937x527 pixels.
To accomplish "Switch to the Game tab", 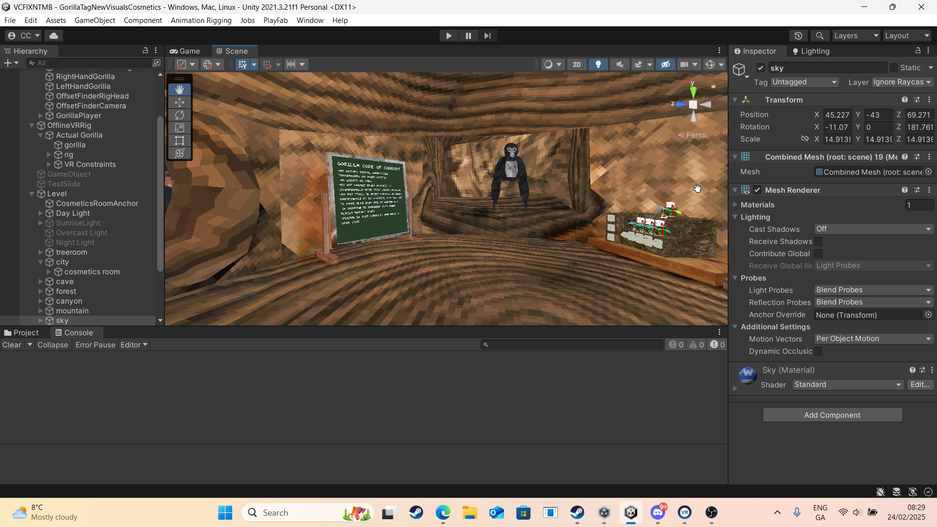I will (185, 51).
